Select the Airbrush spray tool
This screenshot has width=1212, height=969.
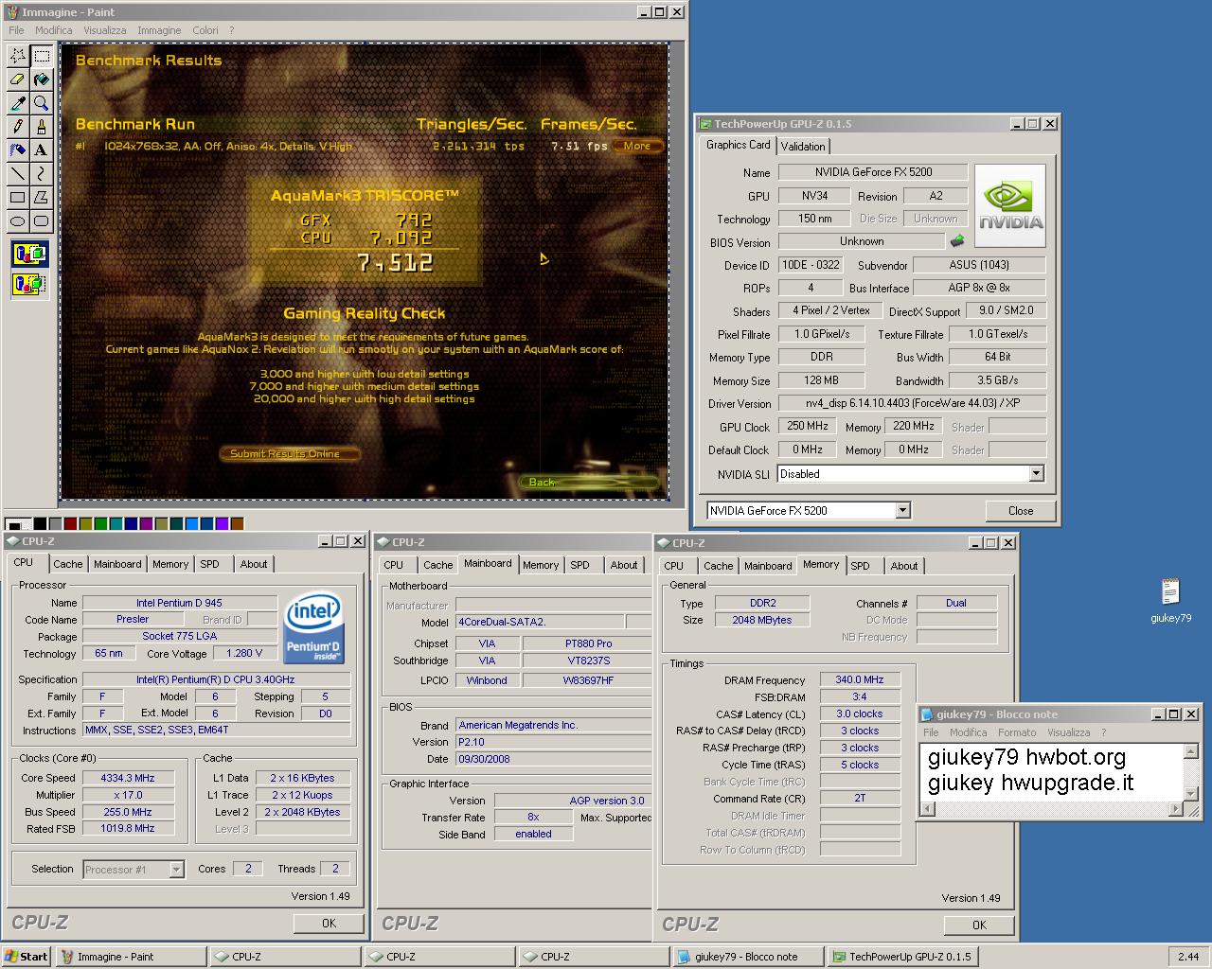(17, 150)
